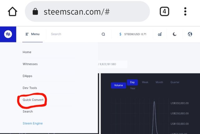Click the STEEM/USD price indicator
Image resolution: width=200 pixels, height=134 pixels.
[x=133, y=34]
